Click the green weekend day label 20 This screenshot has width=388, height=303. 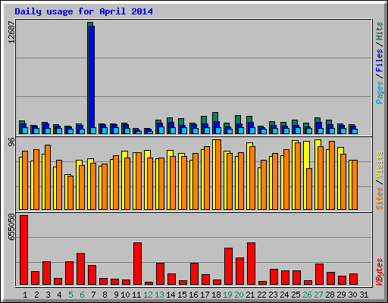pyautogui.click(x=239, y=295)
